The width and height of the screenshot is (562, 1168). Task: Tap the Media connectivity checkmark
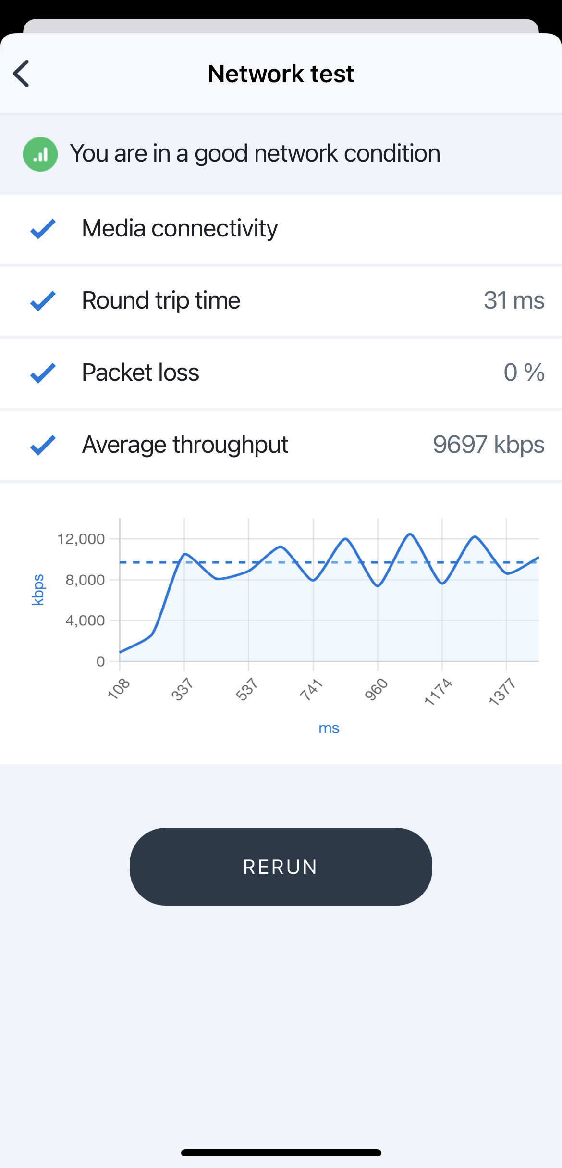[x=43, y=229]
